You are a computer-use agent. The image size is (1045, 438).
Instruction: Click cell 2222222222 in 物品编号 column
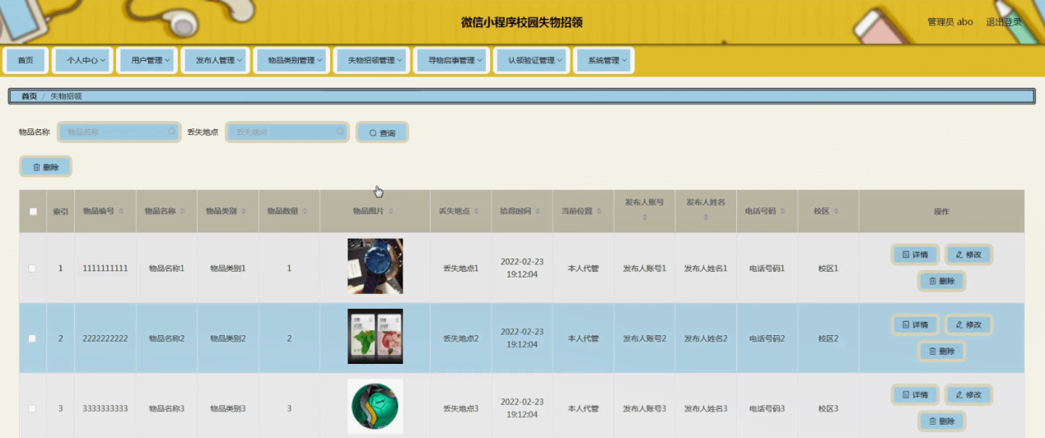pos(105,338)
